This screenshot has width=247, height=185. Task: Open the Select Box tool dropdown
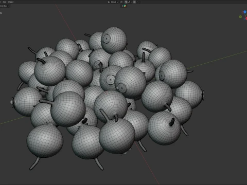[x=4, y=6]
